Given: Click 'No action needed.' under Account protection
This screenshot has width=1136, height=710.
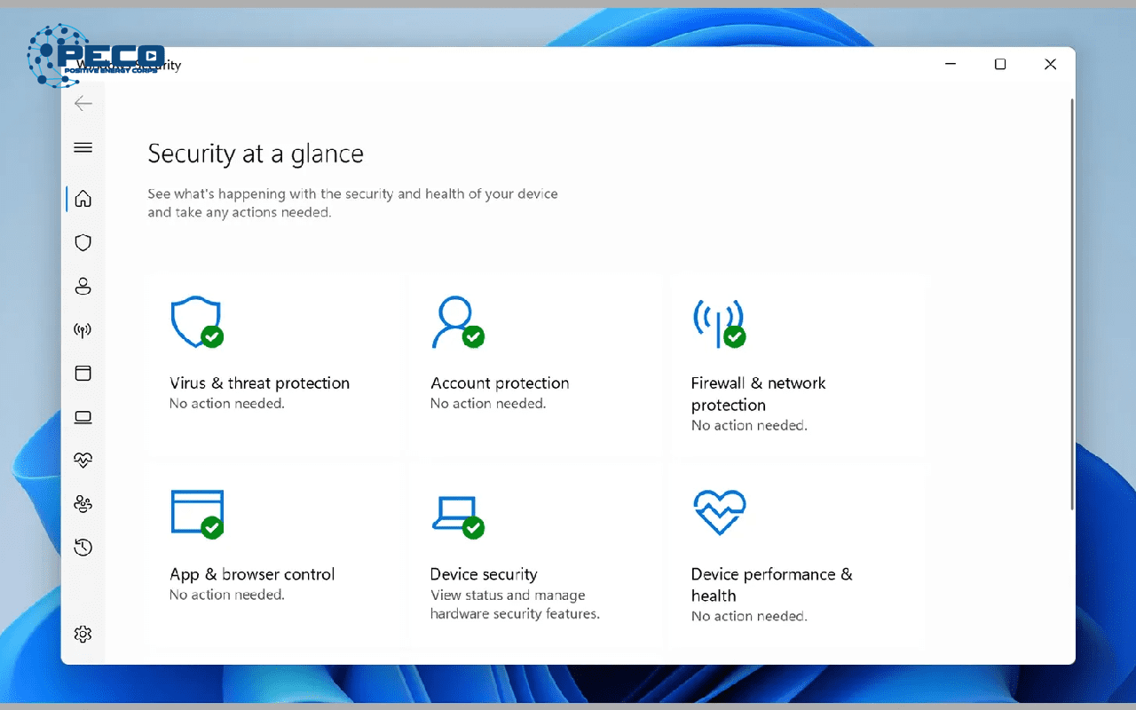Looking at the screenshot, I should pyautogui.click(x=488, y=404).
